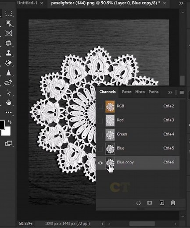Select the Path Selection arrow tool
The width and height of the screenshot is (190, 228).
click(x=8, y=93)
